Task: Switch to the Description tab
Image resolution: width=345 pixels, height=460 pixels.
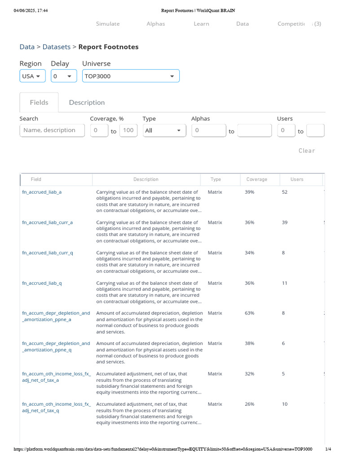Action: pyautogui.click(x=87, y=102)
